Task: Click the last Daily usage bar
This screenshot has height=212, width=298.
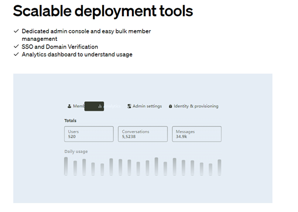Action: [219, 167]
